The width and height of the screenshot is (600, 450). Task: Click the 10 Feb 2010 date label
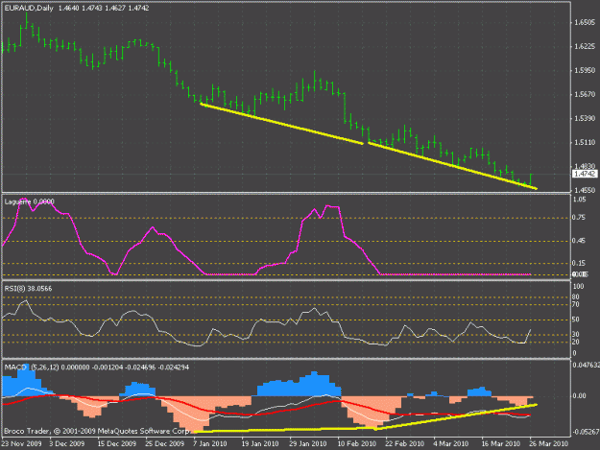(x=356, y=443)
